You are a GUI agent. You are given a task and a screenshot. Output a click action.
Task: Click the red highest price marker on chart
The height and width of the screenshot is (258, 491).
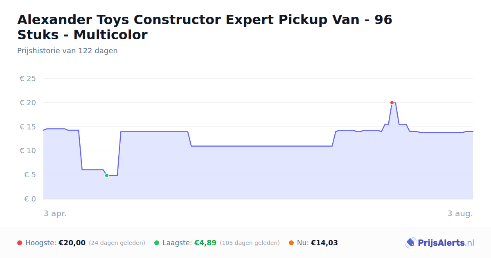tap(392, 103)
